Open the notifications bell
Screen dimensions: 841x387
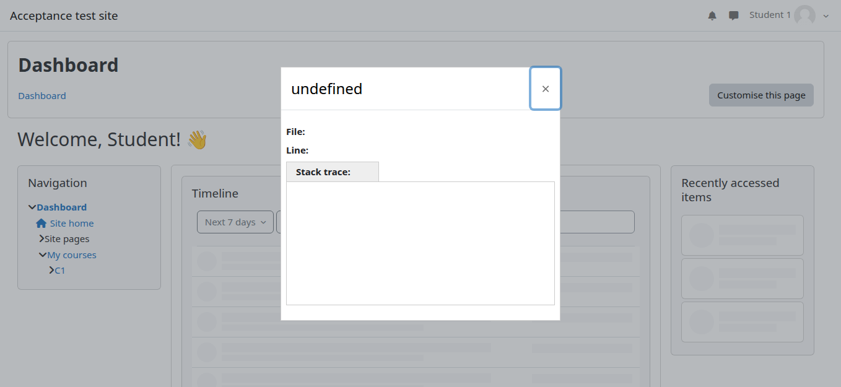click(712, 15)
